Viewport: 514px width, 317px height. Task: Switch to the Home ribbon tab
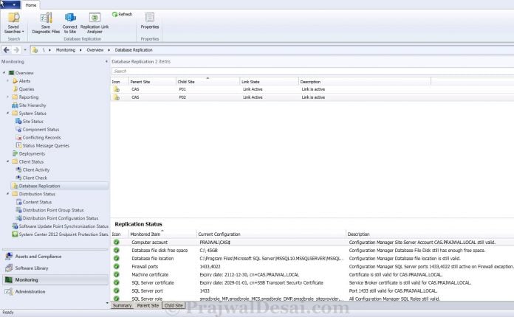[31, 5]
